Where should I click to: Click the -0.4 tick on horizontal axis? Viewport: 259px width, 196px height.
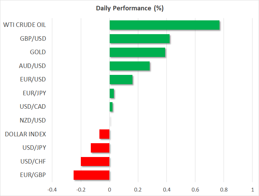[x=52, y=189]
